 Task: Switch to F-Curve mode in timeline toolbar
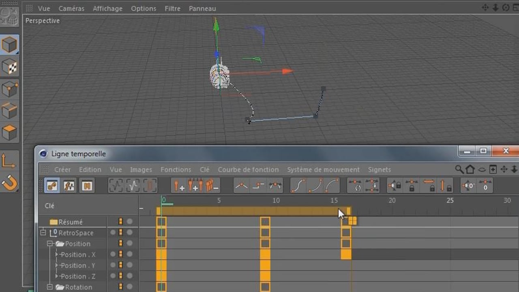(x=69, y=186)
